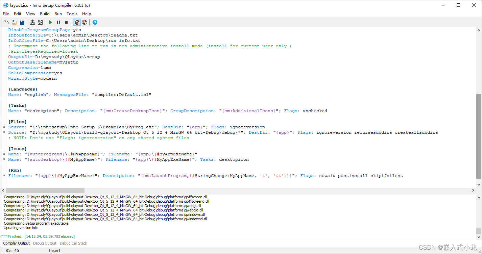The height and width of the screenshot is (254, 482).
Task: Open the File menu
Action: [6, 14]
